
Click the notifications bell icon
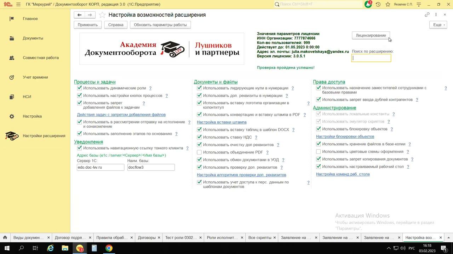[x=368, y=4]
